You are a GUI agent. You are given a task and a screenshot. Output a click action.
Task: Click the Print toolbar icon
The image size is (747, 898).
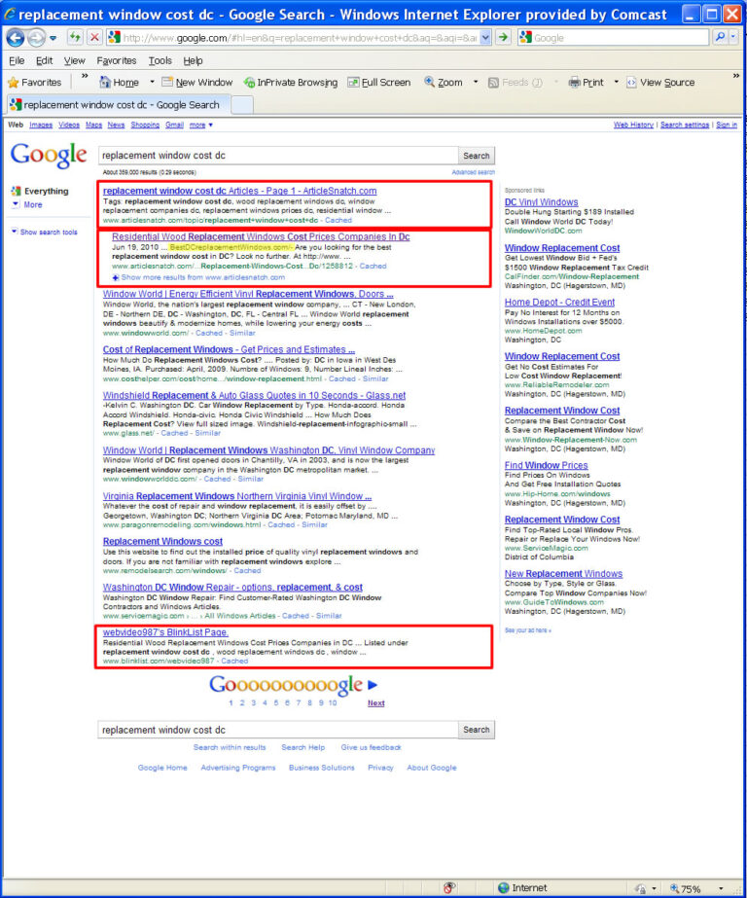[x=574, y=83]
